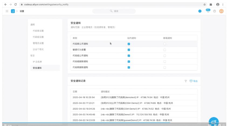Viewport: 227px width, 126px height.
Task: Bookmark this page with the star icon
Action: 204,5
